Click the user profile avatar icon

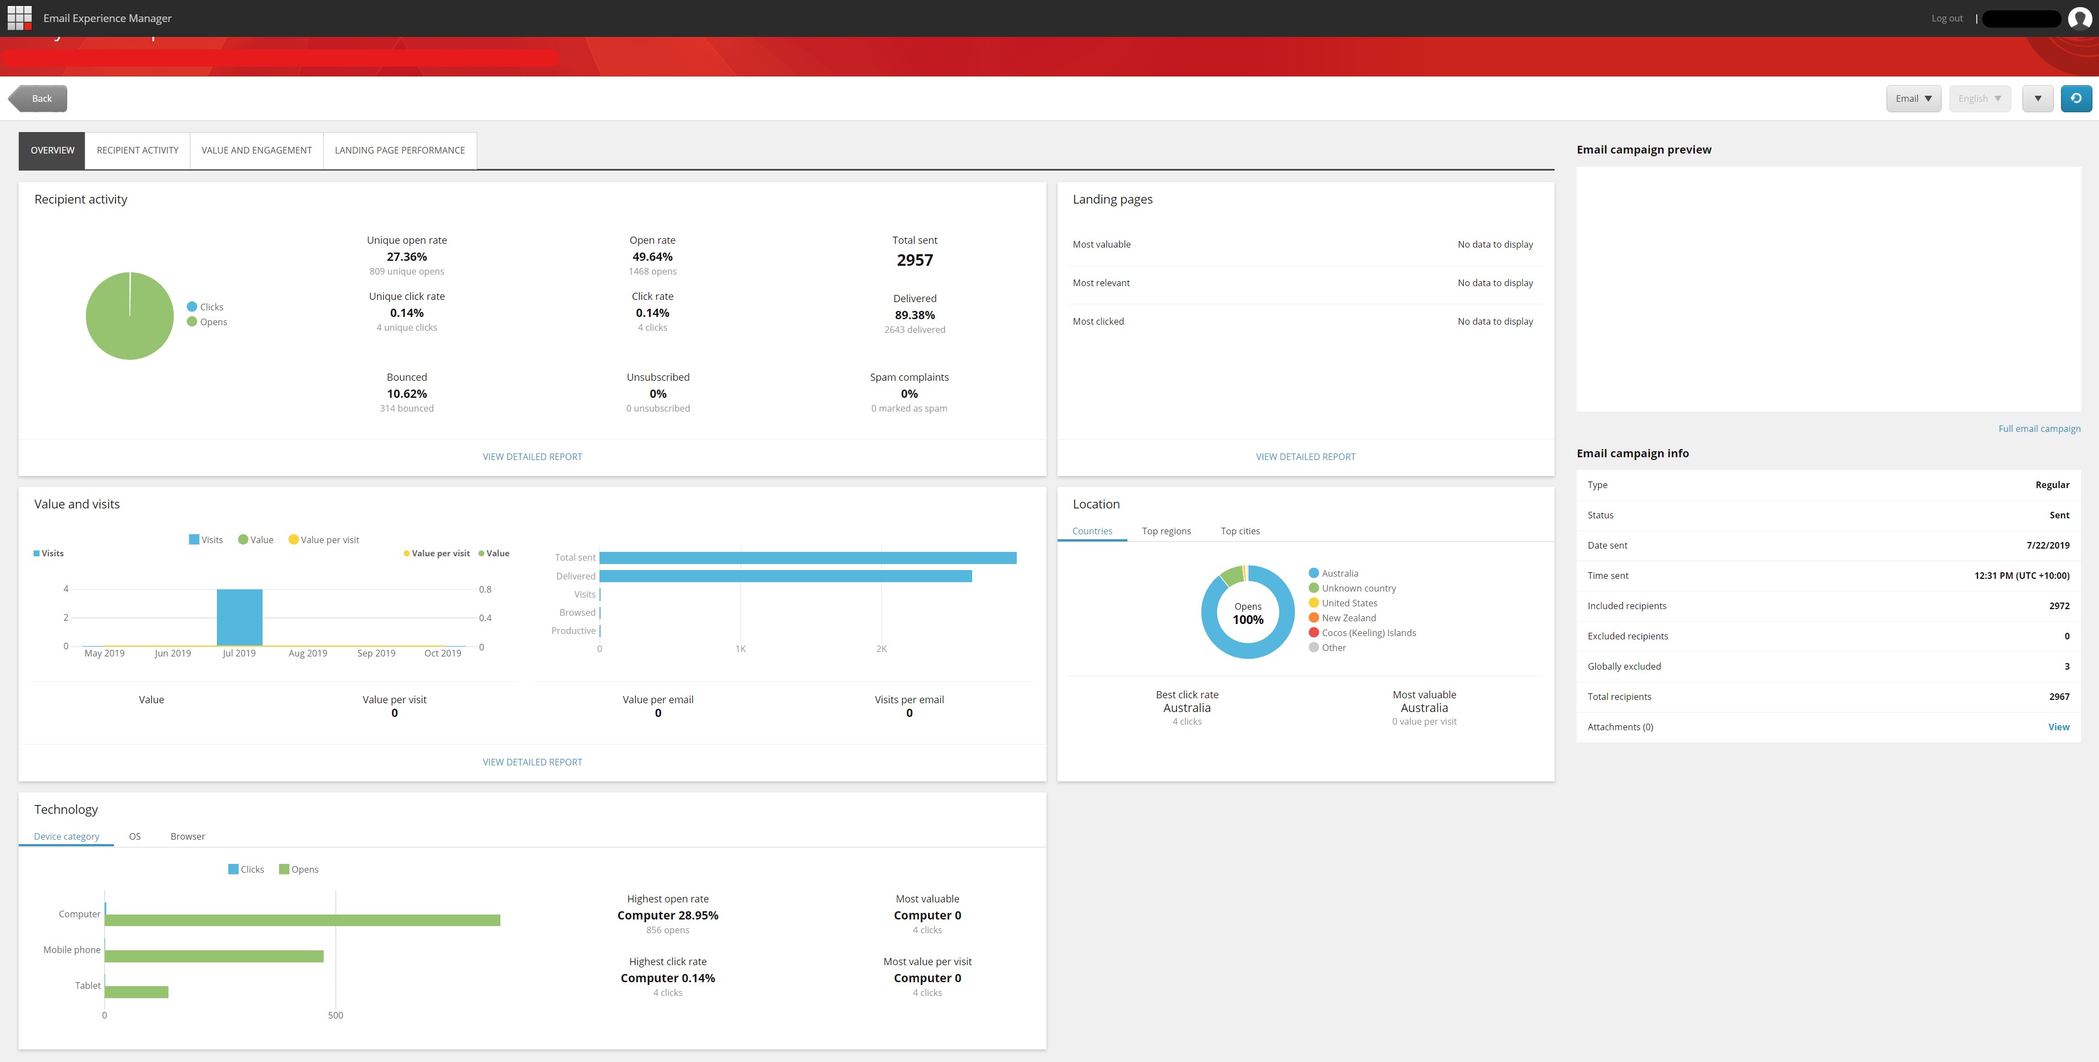pos(2080,17)
